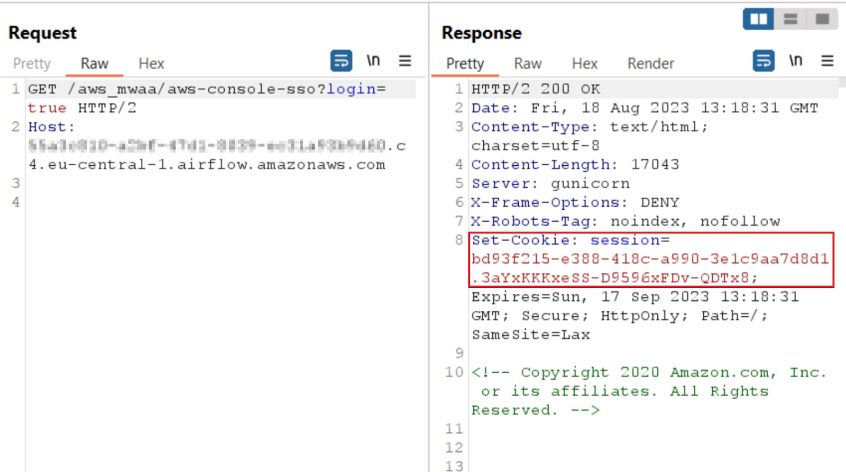The width and height of the screenshot is (846, 472).
Task: Click the Response panel title
Action: pos(482,33)
